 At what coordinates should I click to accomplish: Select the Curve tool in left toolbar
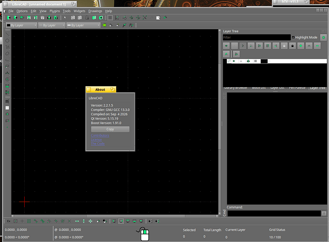click(7, 47)
